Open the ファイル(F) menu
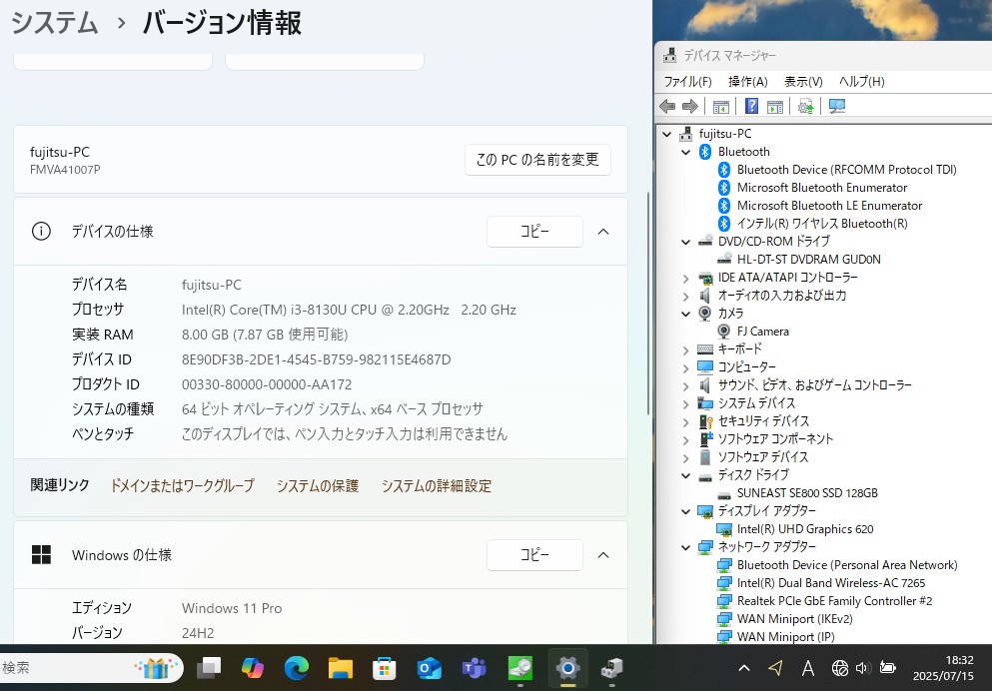 [687, 82]
